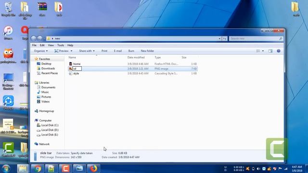308x173 pixels.
Task: Open address bar history dropdown arrow
Action: click(219, 38)
